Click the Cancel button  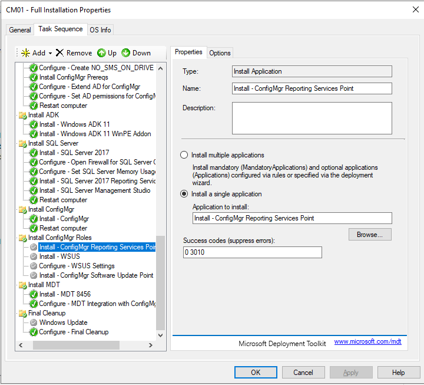click(303, 373)
